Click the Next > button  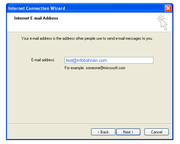coord(128,132)
